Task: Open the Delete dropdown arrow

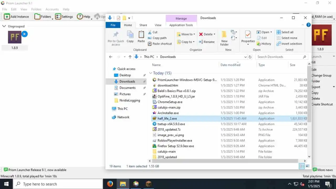Action: (214, 34)
